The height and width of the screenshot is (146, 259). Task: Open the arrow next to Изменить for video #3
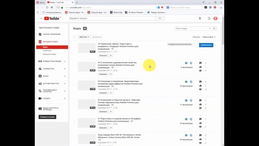coord(111,93)
